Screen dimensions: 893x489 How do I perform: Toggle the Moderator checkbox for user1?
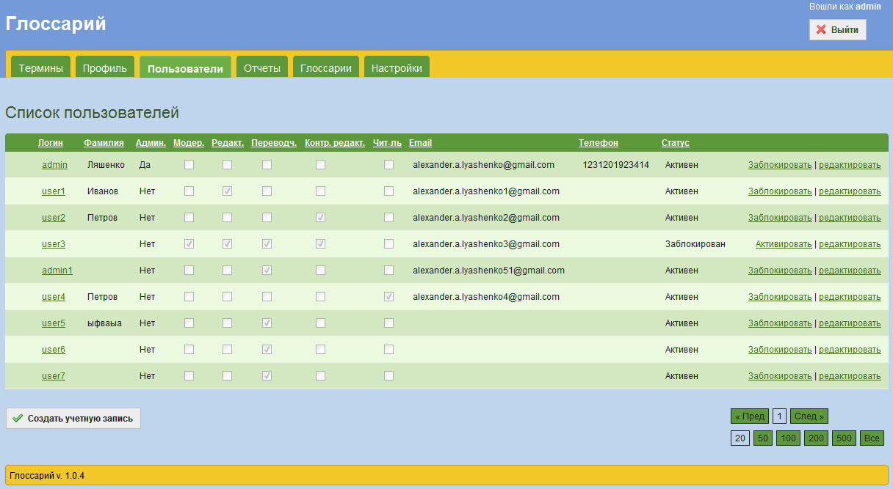tap(189, 191)
